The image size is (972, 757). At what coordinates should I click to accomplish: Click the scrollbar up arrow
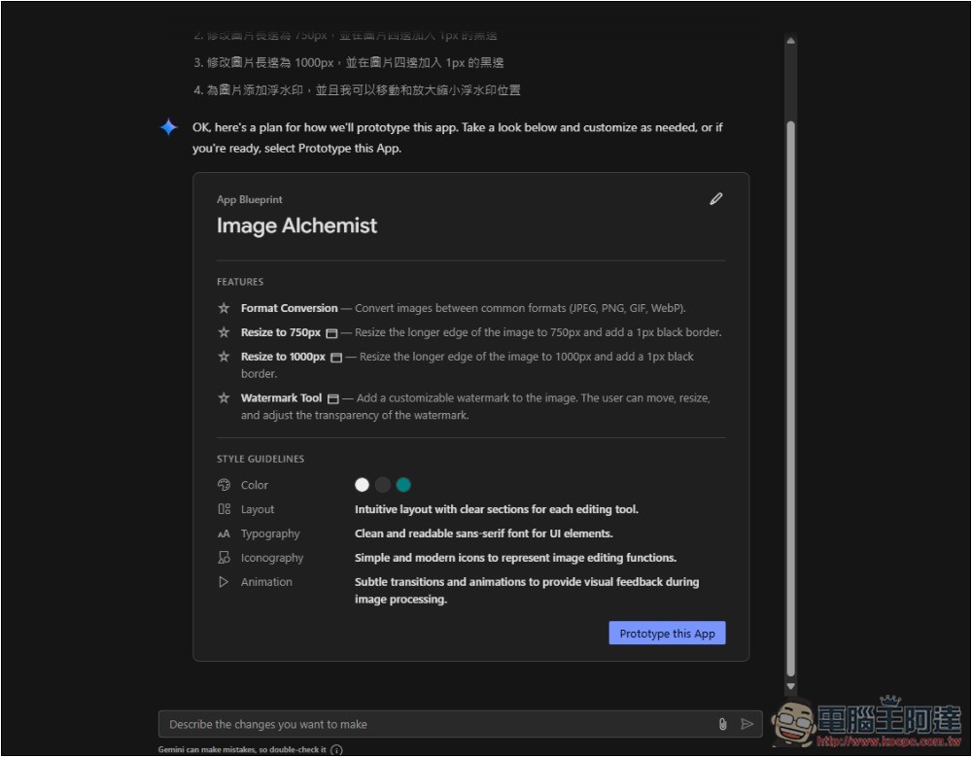790,41
